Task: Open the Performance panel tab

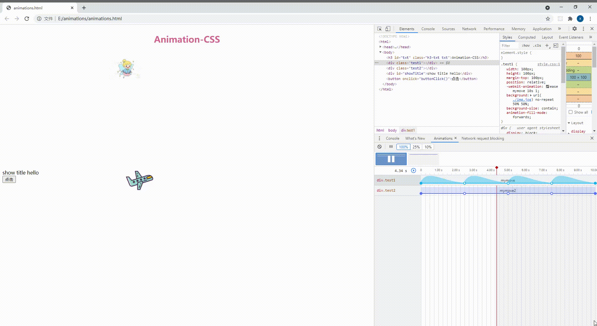Action: [x=494, y=29]
